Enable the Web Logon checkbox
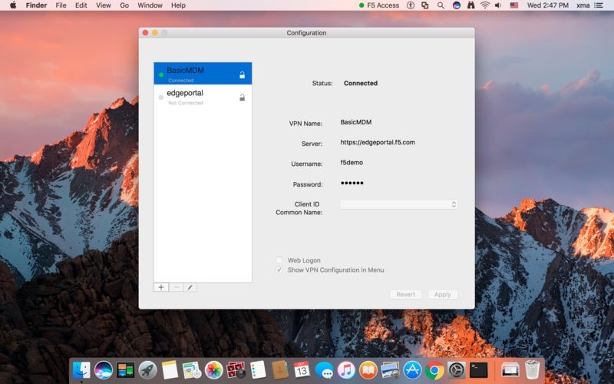The height and width of the screenshot is (384, 614). [279, 260]
